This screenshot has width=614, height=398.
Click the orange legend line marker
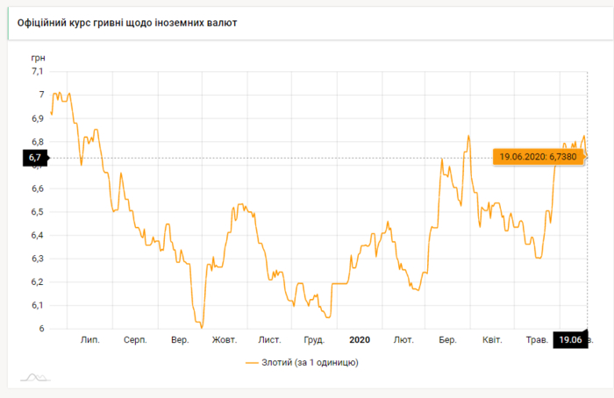(x=253, y=362)
